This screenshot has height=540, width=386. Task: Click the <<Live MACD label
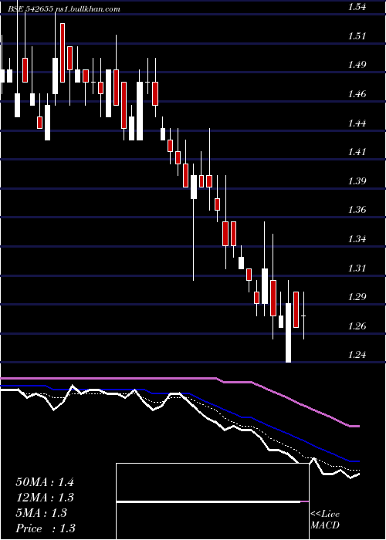click(x=325, y=520)
